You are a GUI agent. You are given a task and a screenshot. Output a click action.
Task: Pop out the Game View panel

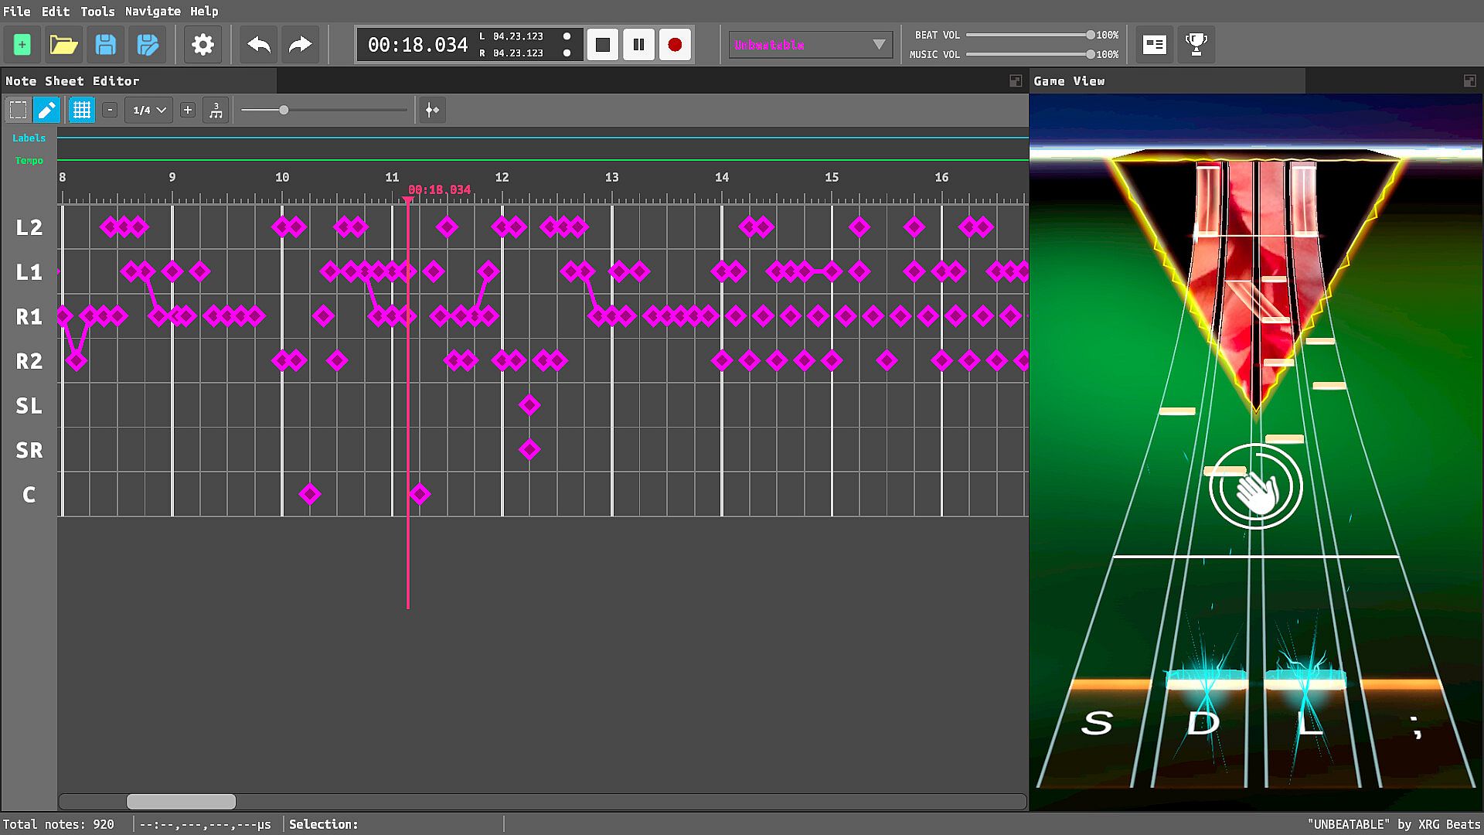point(1469,81)
